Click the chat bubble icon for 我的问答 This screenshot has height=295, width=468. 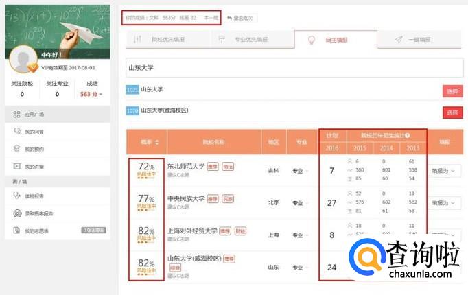tap(17, 131)
